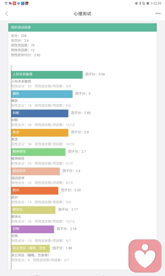Select the orange-red 敌对 bar
This screenshot has width=165, height=276.
[x=35, y=191]
